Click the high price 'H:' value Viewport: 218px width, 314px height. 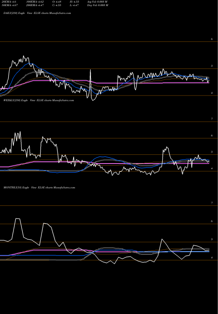[75, 2]
